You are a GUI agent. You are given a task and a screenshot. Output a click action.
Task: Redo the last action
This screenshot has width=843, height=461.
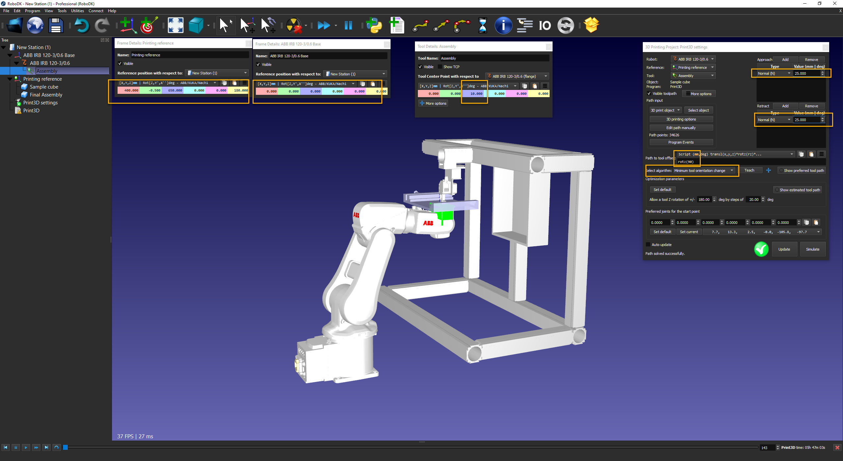click(x=102, y=25)
